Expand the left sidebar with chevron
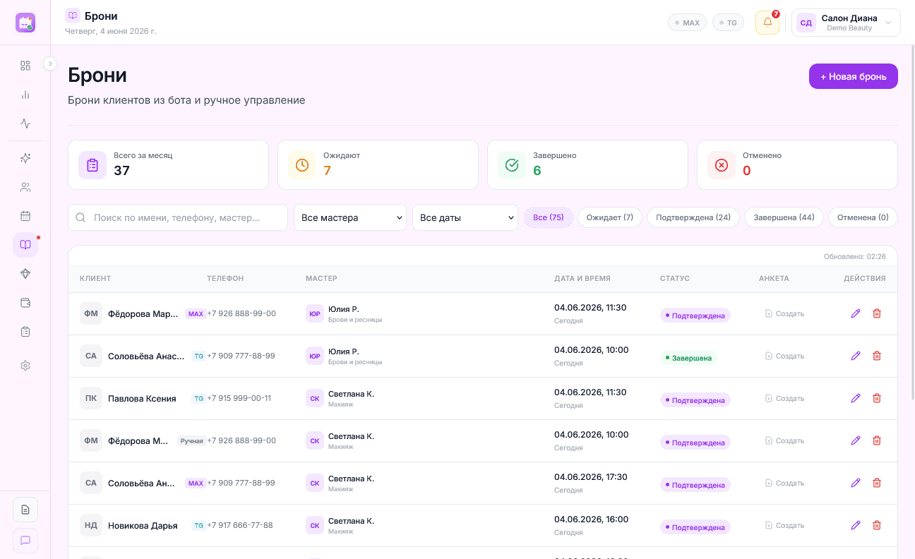This screenshot has height=559, width=915. point(50,64)
